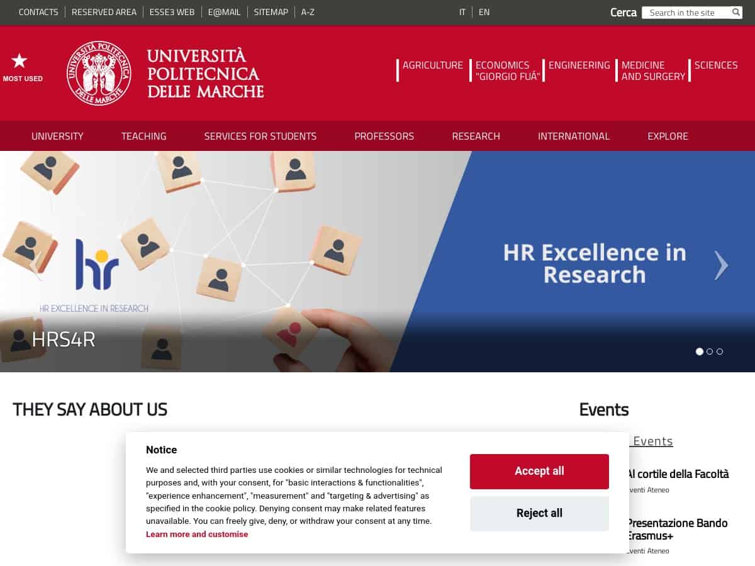This screenshot has width=755, height=566.
Task: Open Economics "Giorgio Fuà" faculty link
Action: pyautogui.click(x=507, y=70)
